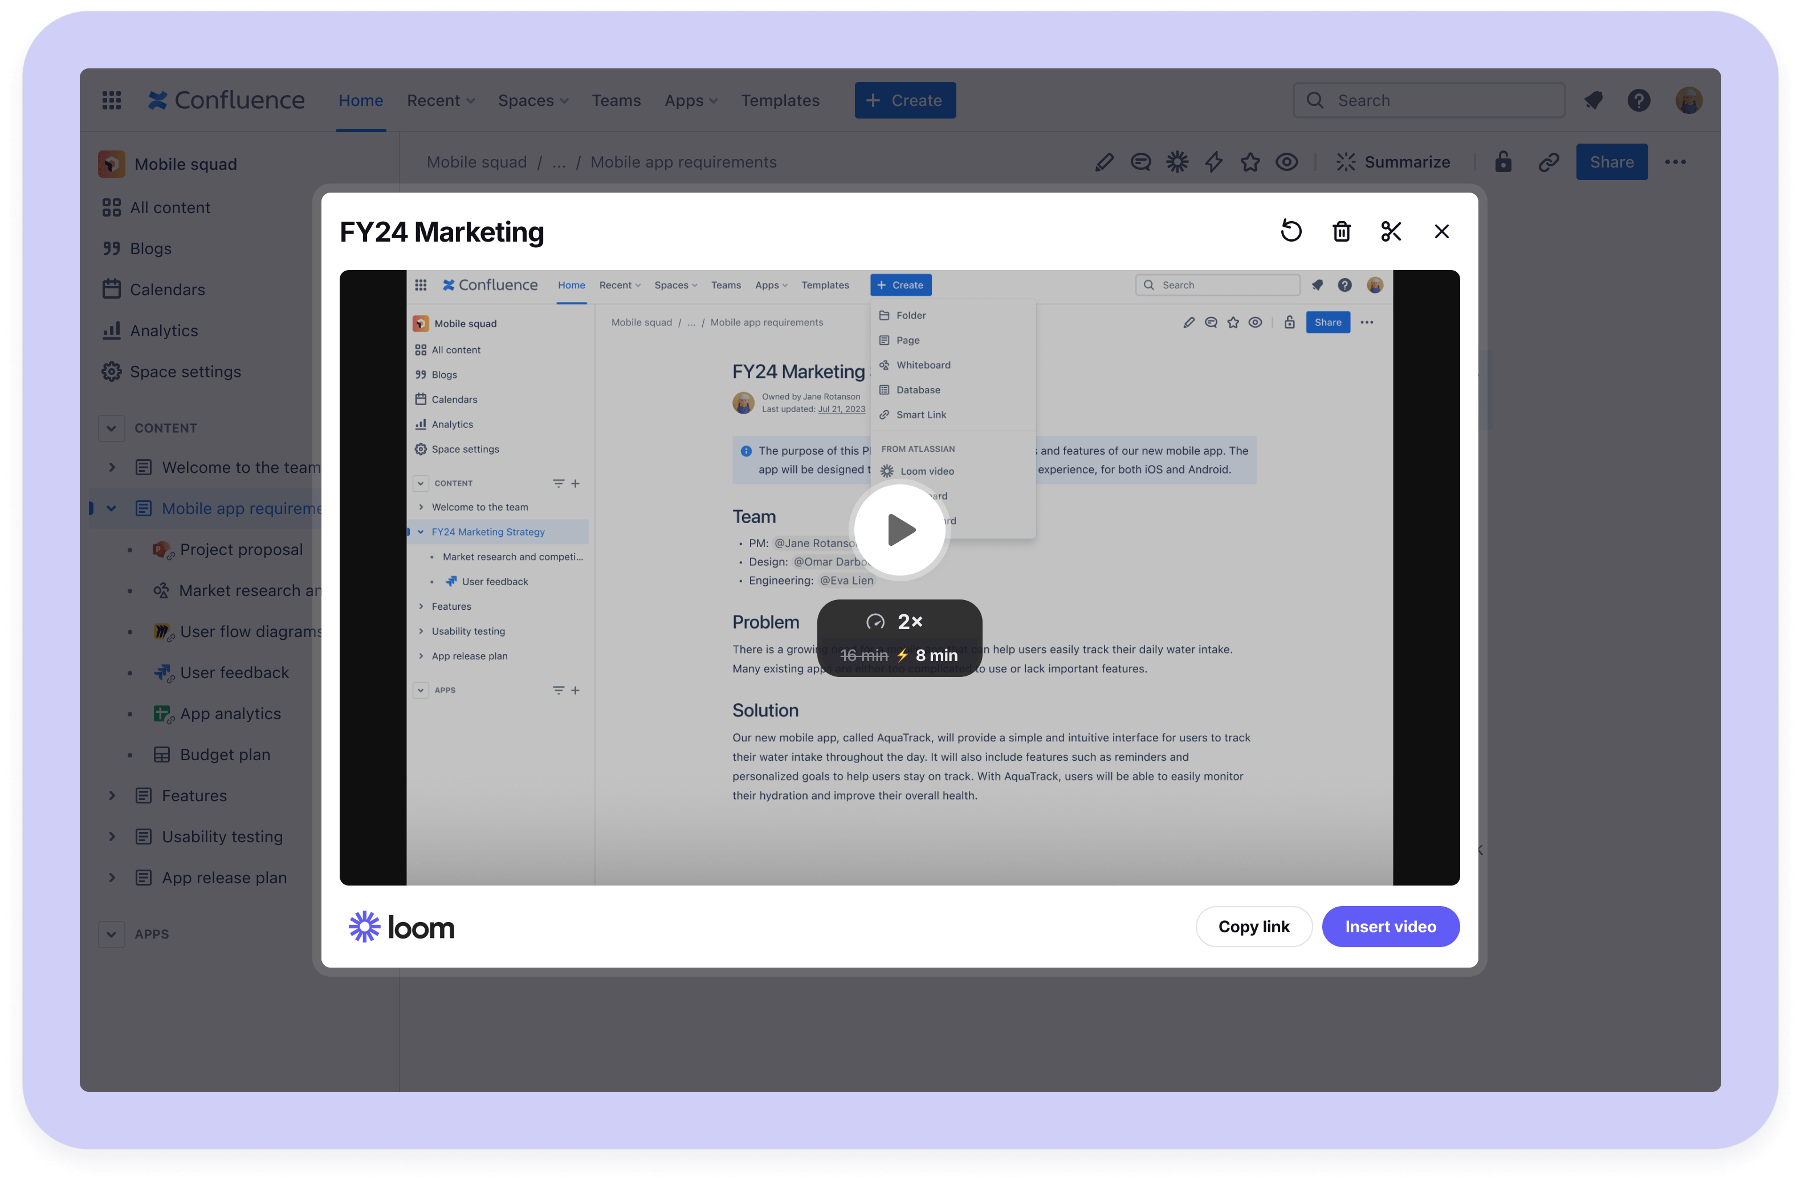Select the Templates menu item
The width and height of the screenshot is (1801, 1183).
click(x=779, y=100)
